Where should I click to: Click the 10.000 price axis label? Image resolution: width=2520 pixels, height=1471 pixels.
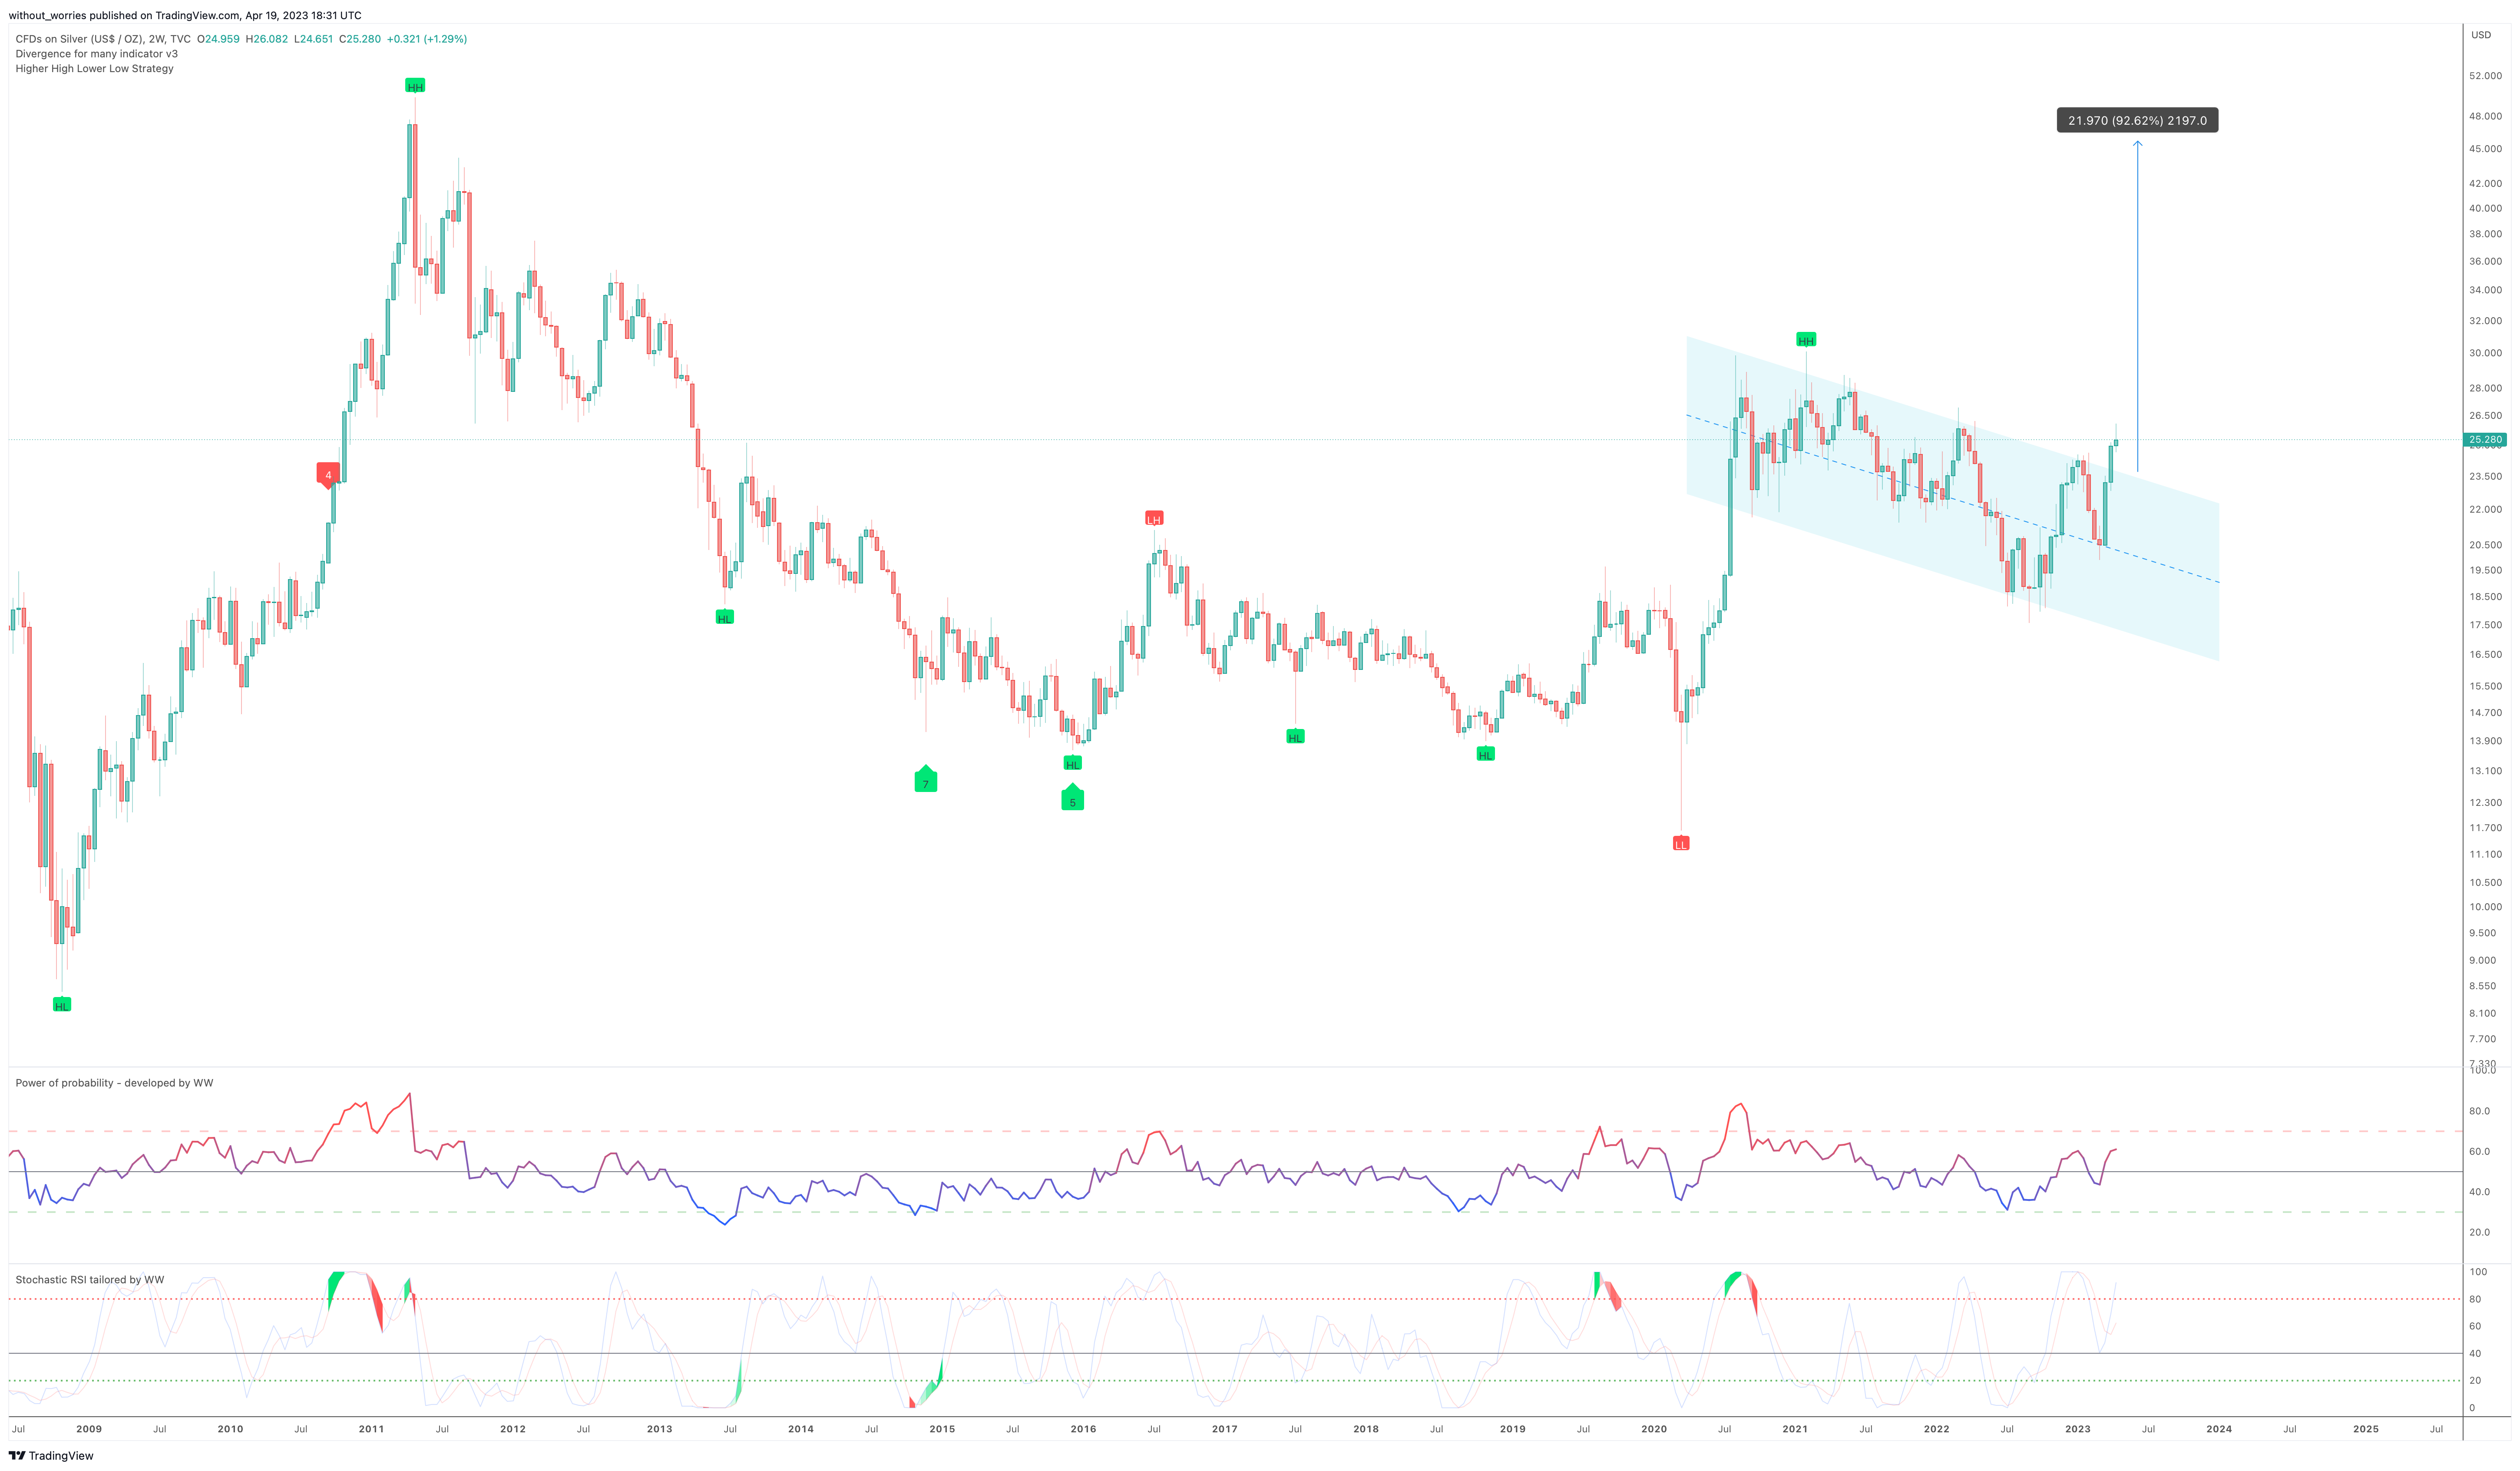(2485, 907)
